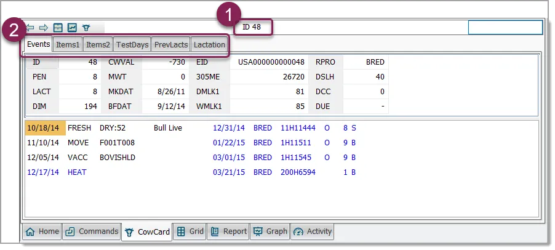This screenshot has width=555, height=250.
Task: Select the 03/21/15 BRED event
Action: pos(284,172)
